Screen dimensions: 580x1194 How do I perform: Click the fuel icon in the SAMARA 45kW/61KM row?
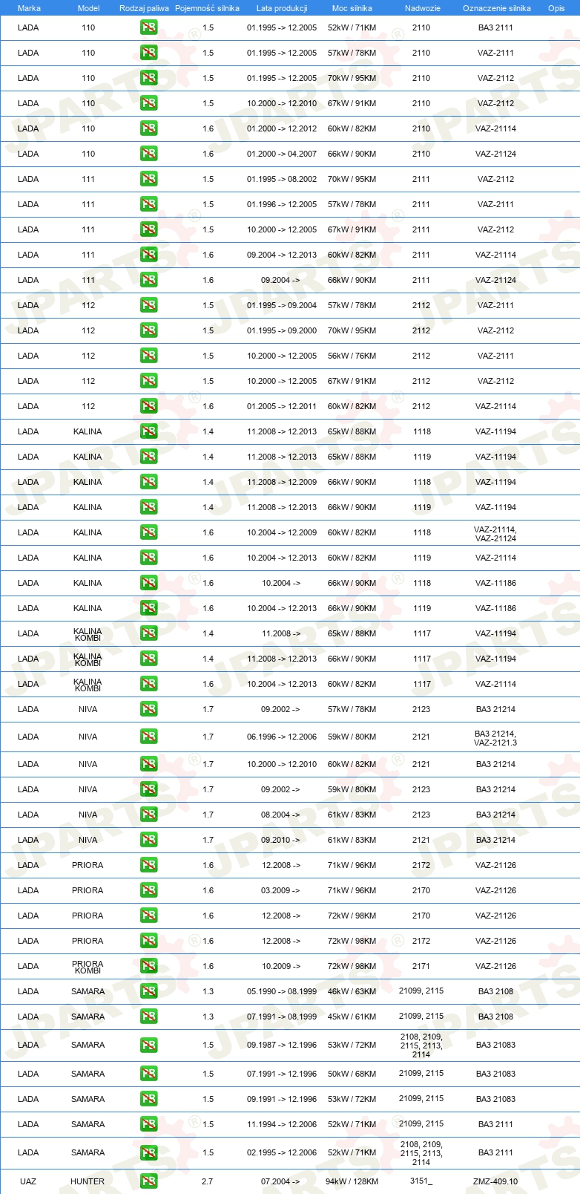point(148,1017)
